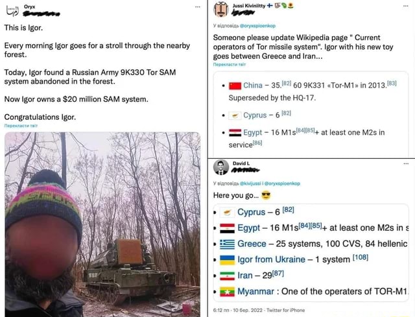Open Jussi Kiviniitty's profile avatar
Screen dimensions: 415x317
point(221,8)
